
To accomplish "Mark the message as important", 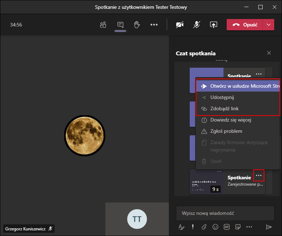I will point(193,227).
